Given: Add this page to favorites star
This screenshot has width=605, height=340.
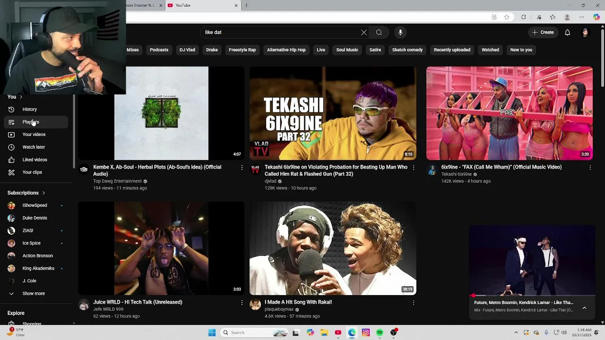Looking at the screenshot, I should 507,17.
